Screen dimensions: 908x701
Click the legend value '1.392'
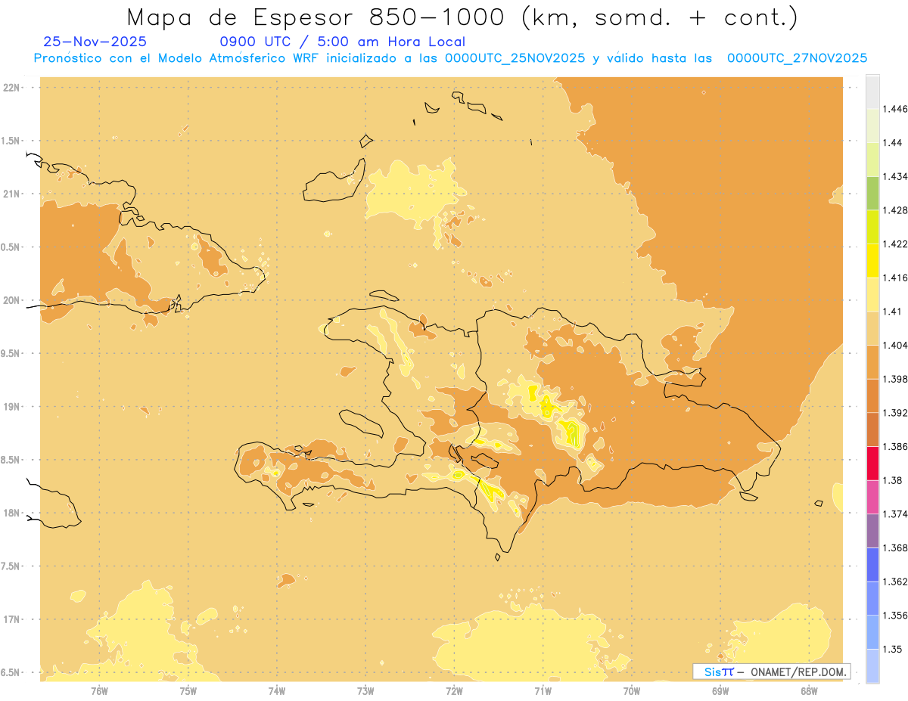tap(895, 413)
